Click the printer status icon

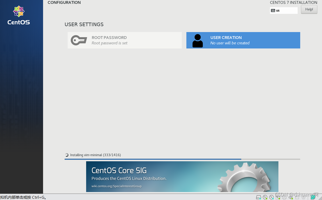pyautogui.click(x=284, y=197)
